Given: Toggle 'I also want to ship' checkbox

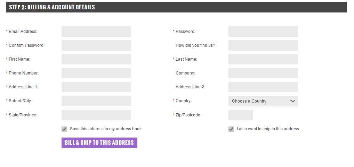Looking at the screenshot, I should pyautogui.click(x=231, y=129).
